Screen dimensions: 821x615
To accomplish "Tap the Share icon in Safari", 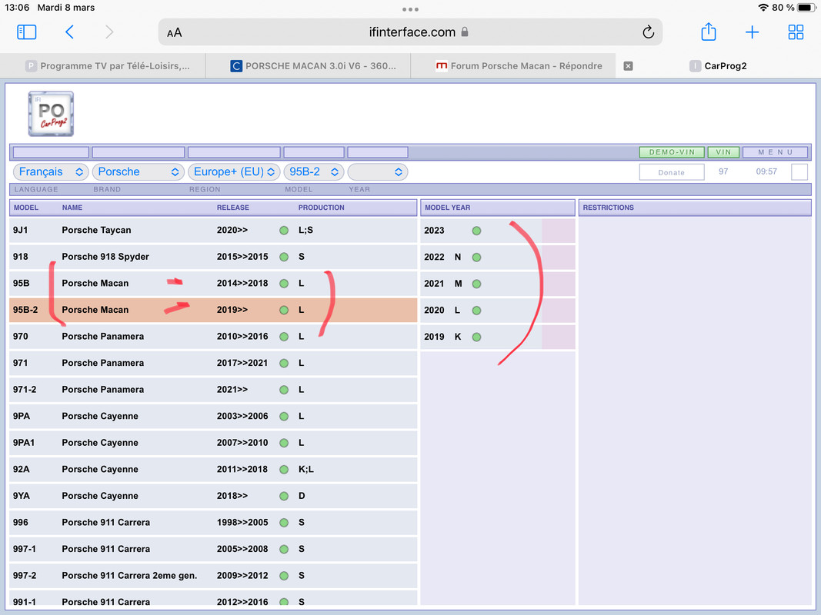I will pyautogui.click(x=709, y=32).
